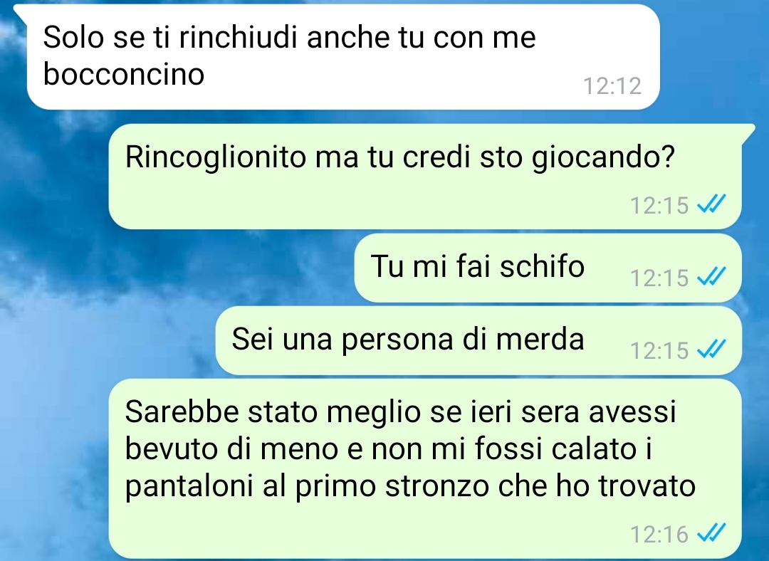Click the 12:15 time beside 'persona di merda'
This screenshot has height=561, width=769.
pyautogui.click(x=659, y=350)
